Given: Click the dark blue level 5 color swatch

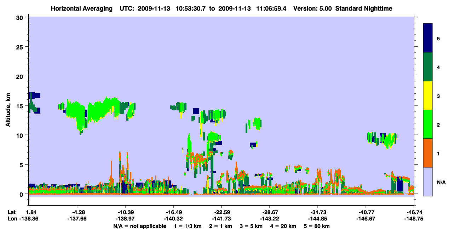Looking at the screenshot, I should 428,38.
